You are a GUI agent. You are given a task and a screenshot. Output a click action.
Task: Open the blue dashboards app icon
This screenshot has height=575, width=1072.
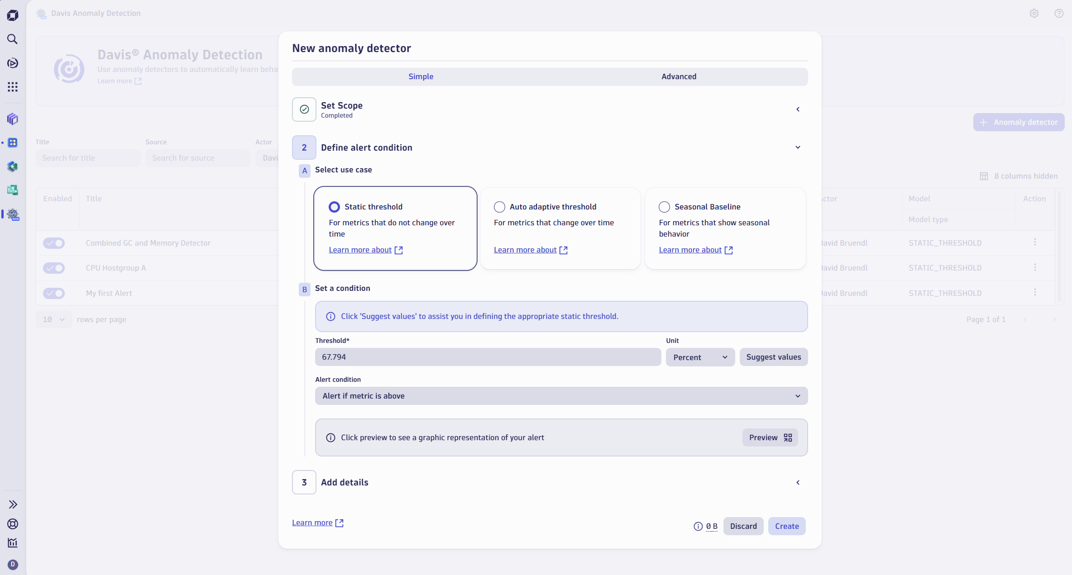[13, 143]
